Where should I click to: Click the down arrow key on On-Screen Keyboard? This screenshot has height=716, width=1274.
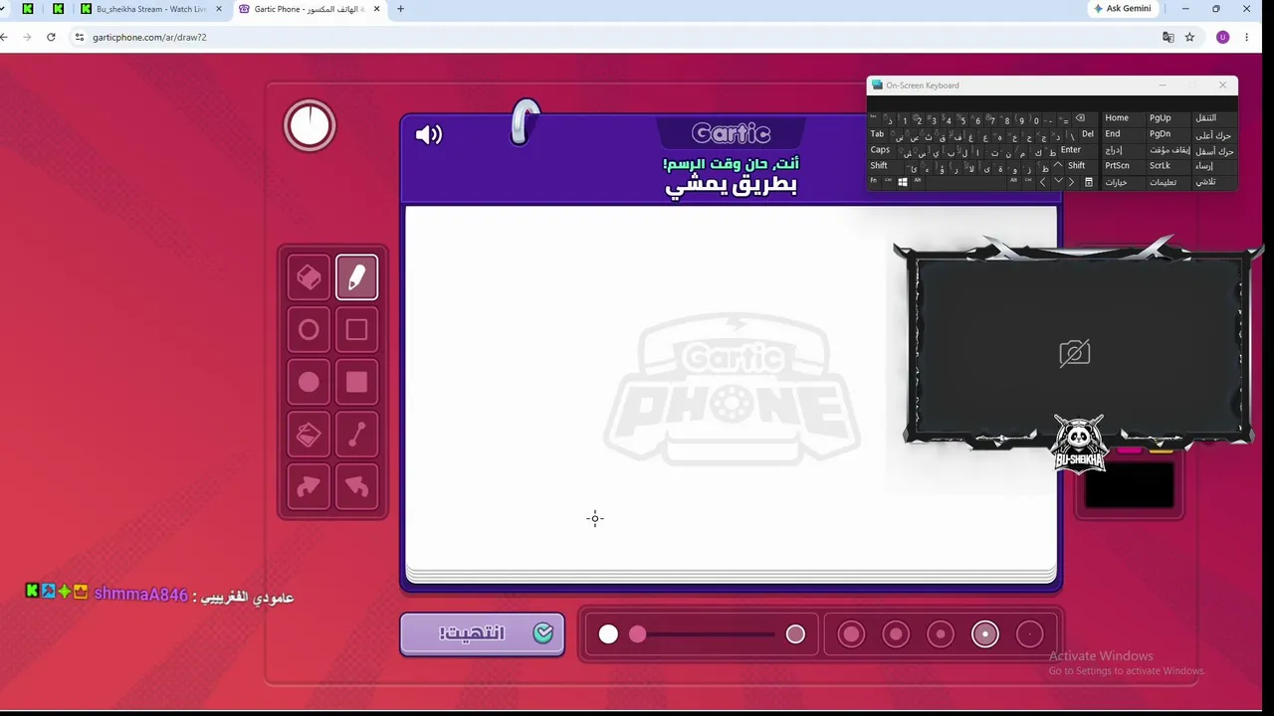[x=1057, y=182]
